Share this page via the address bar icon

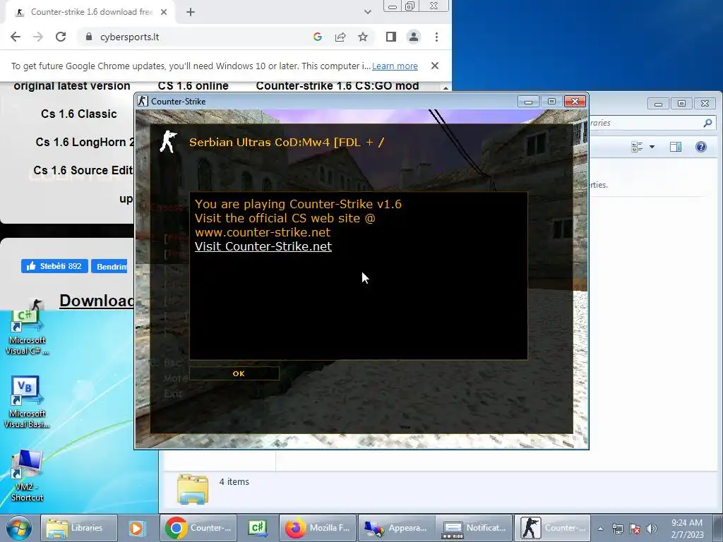pos(340,37)
